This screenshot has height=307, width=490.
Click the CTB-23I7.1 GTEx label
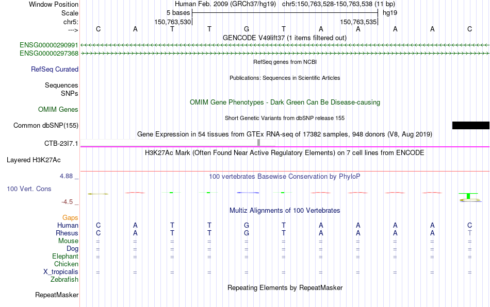pyautogui.click(x=61, y=144)
